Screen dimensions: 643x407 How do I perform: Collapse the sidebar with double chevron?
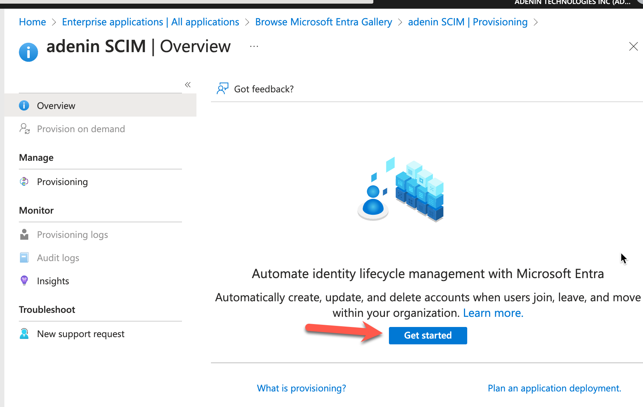tap(188, 85)
